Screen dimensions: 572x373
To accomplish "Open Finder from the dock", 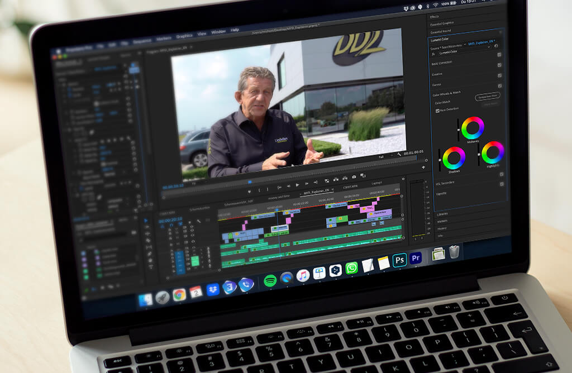I will coord(146,300).
